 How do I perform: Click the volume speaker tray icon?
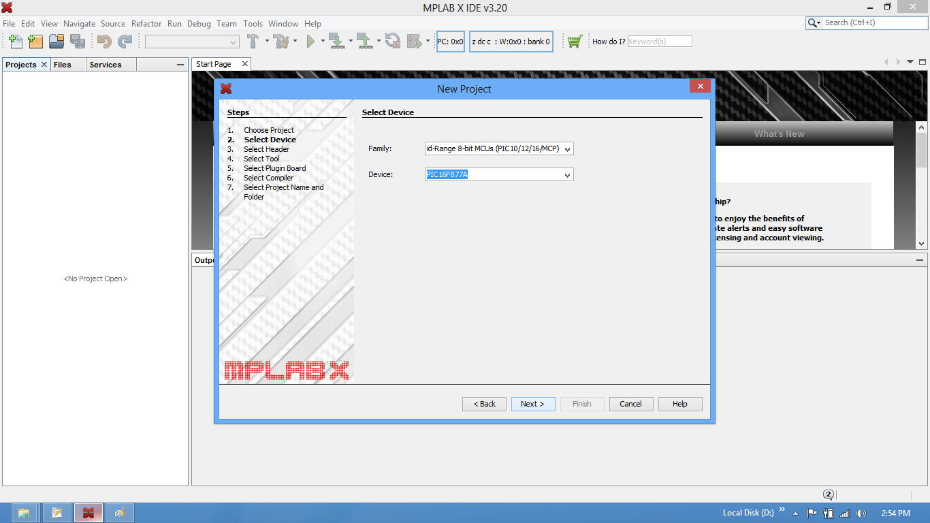[x=861, y=513]
